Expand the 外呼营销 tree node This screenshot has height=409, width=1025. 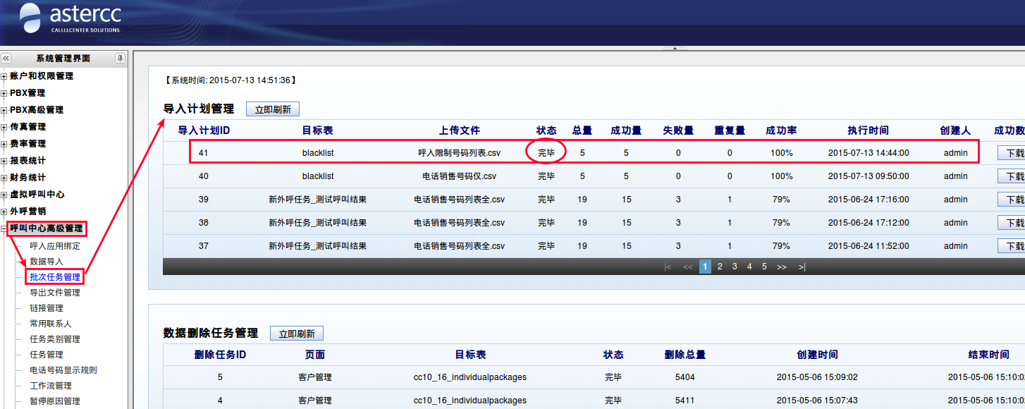click(x=4, y=212)
